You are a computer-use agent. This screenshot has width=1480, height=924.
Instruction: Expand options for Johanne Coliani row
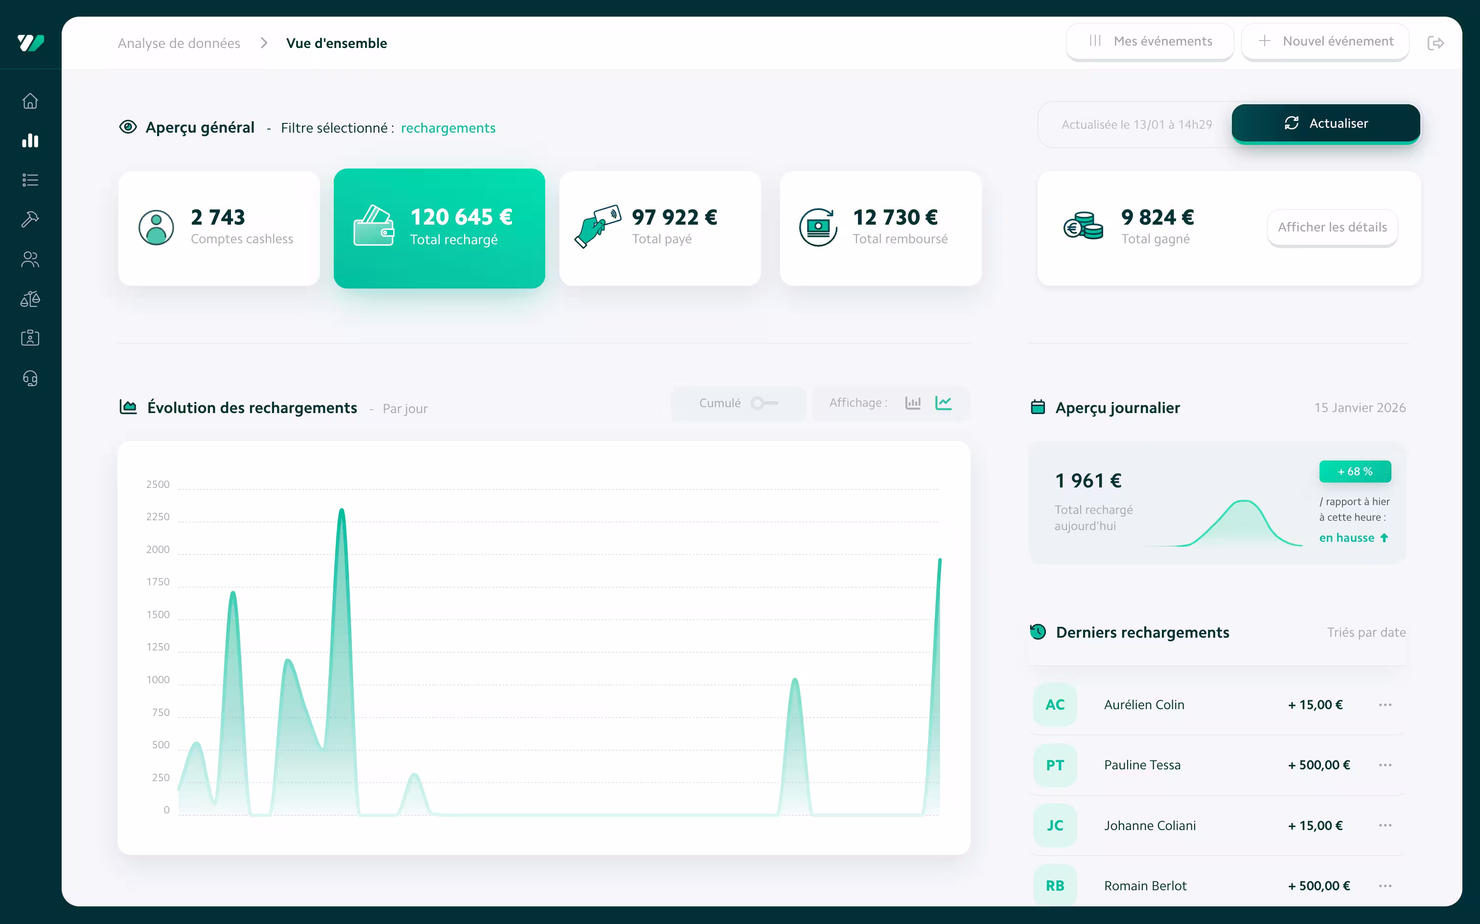pos(1385,826)
